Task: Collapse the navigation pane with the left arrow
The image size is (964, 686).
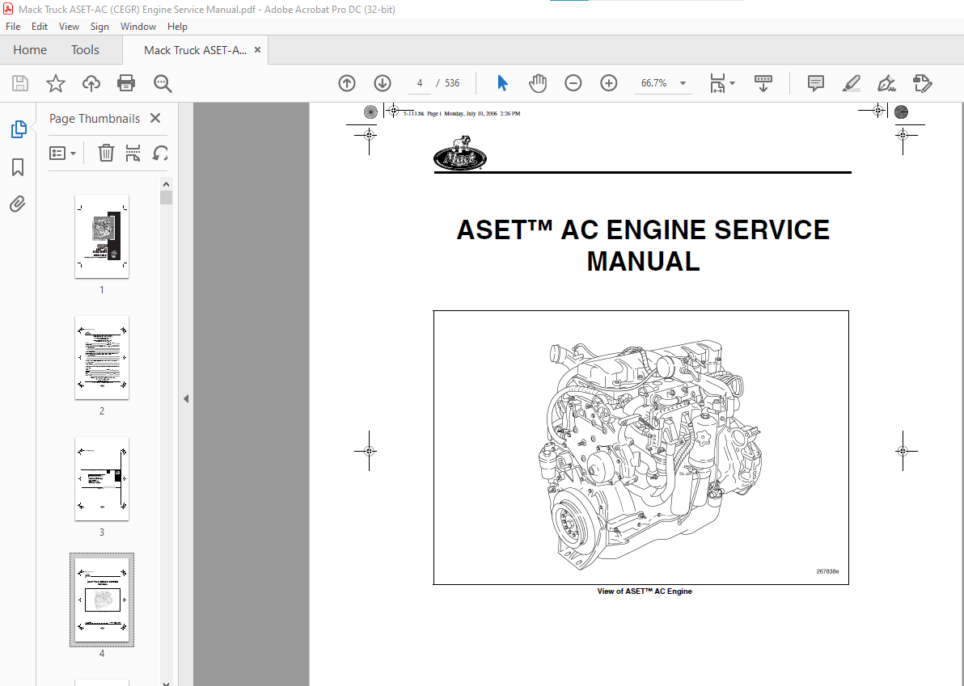Action: tap(186, 398)
